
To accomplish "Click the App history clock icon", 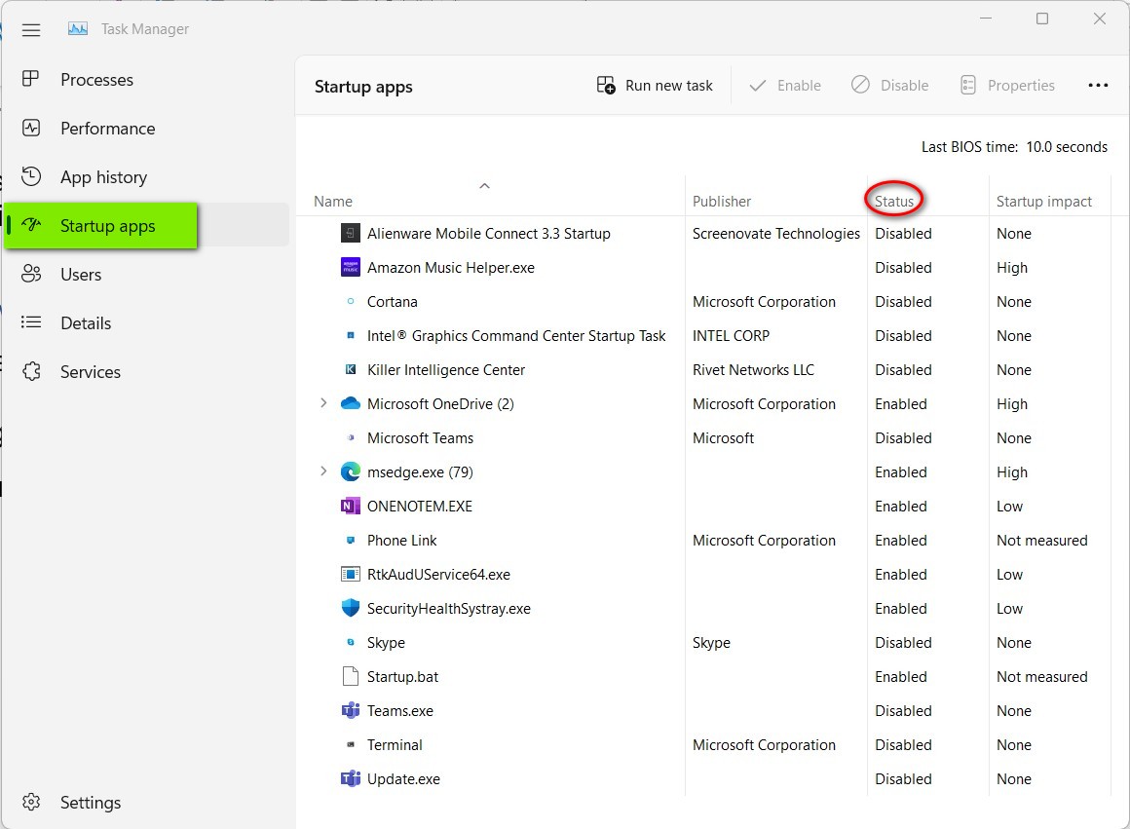I will (x=29, y=176).
